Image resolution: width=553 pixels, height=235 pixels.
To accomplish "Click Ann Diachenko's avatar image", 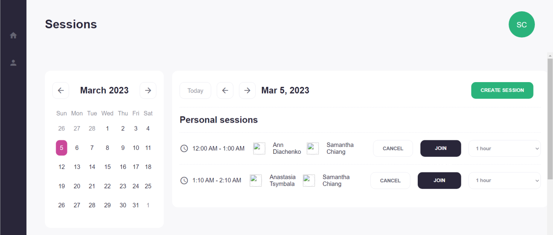I will pyautogui.click(x=259, y=148).
